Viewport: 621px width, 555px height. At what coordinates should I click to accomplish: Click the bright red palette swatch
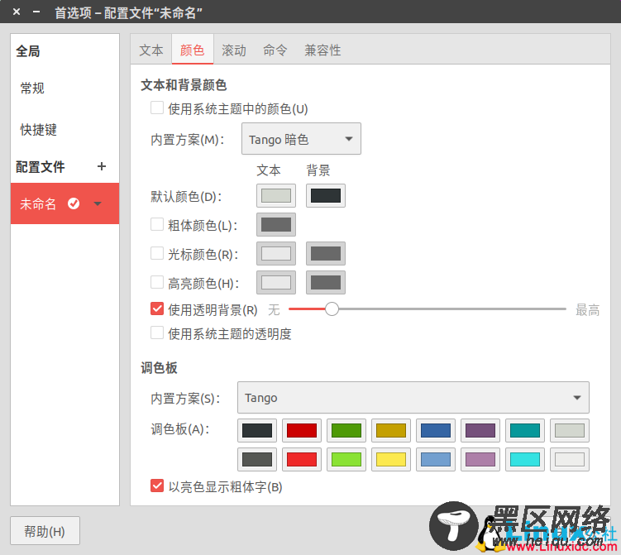302,460
